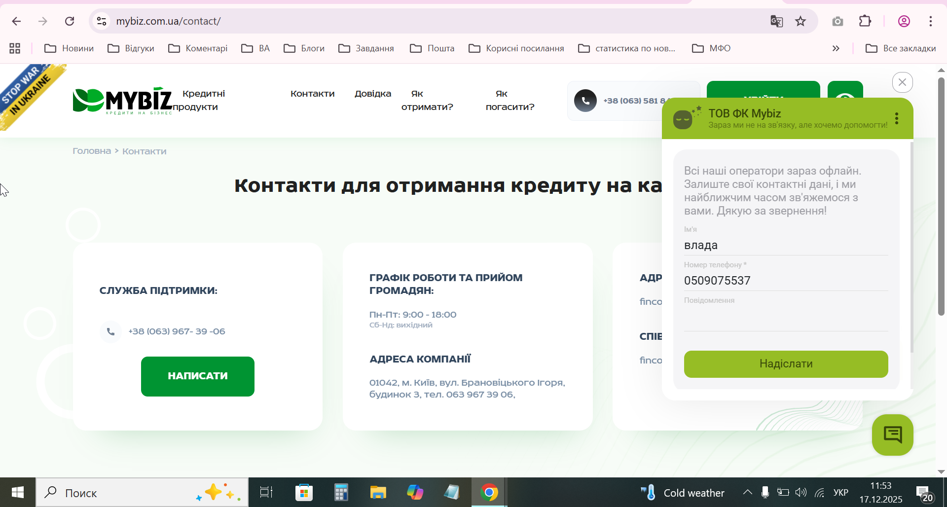The image size is (947, 507).
Task: Open the Блоги bookmark folder
Action: point(304,48)
